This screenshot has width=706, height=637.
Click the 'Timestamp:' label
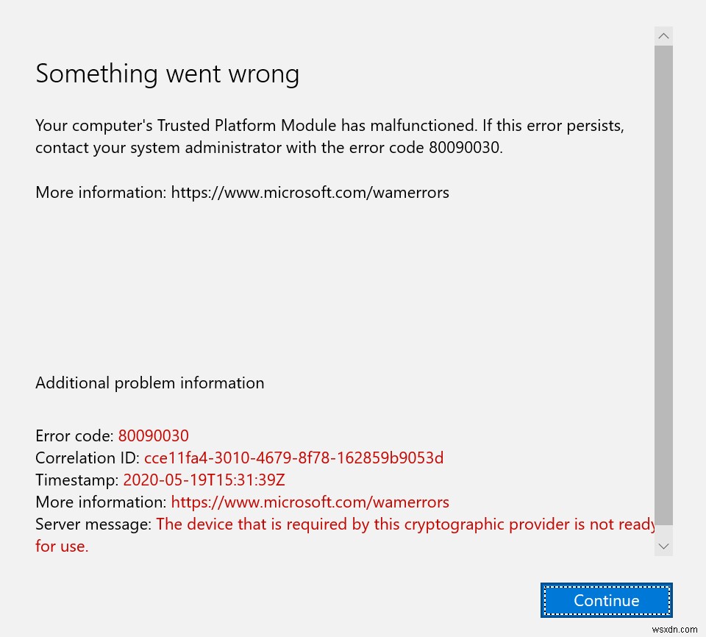tap(76, 480)
